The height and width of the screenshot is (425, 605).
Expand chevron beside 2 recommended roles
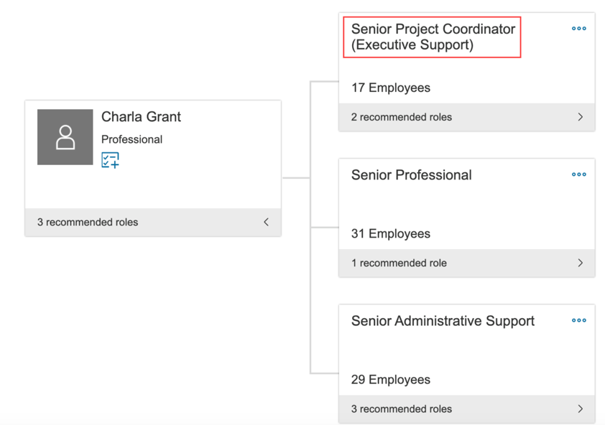[580, 117]
